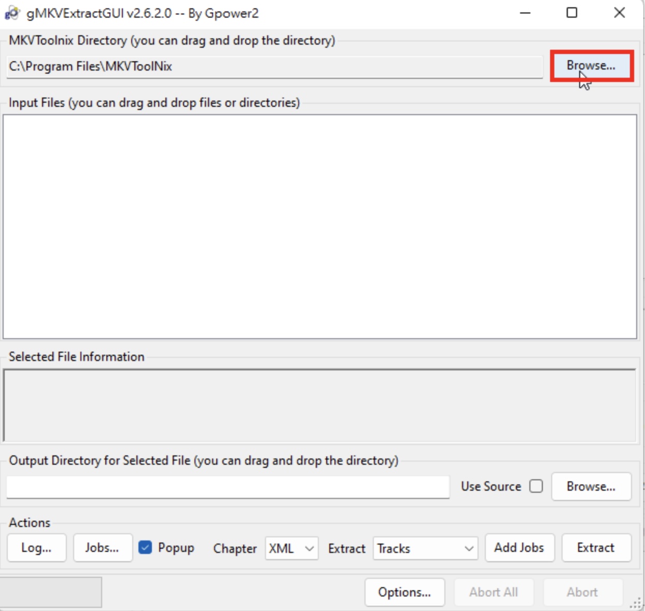This screenshot has width=645, height=611.
Task: Maximize the gMKVExtractGUI window
Action: pos(572,13)
